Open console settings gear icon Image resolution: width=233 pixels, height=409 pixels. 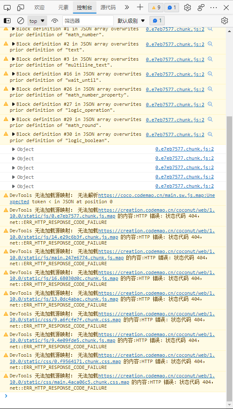point(225,21)
